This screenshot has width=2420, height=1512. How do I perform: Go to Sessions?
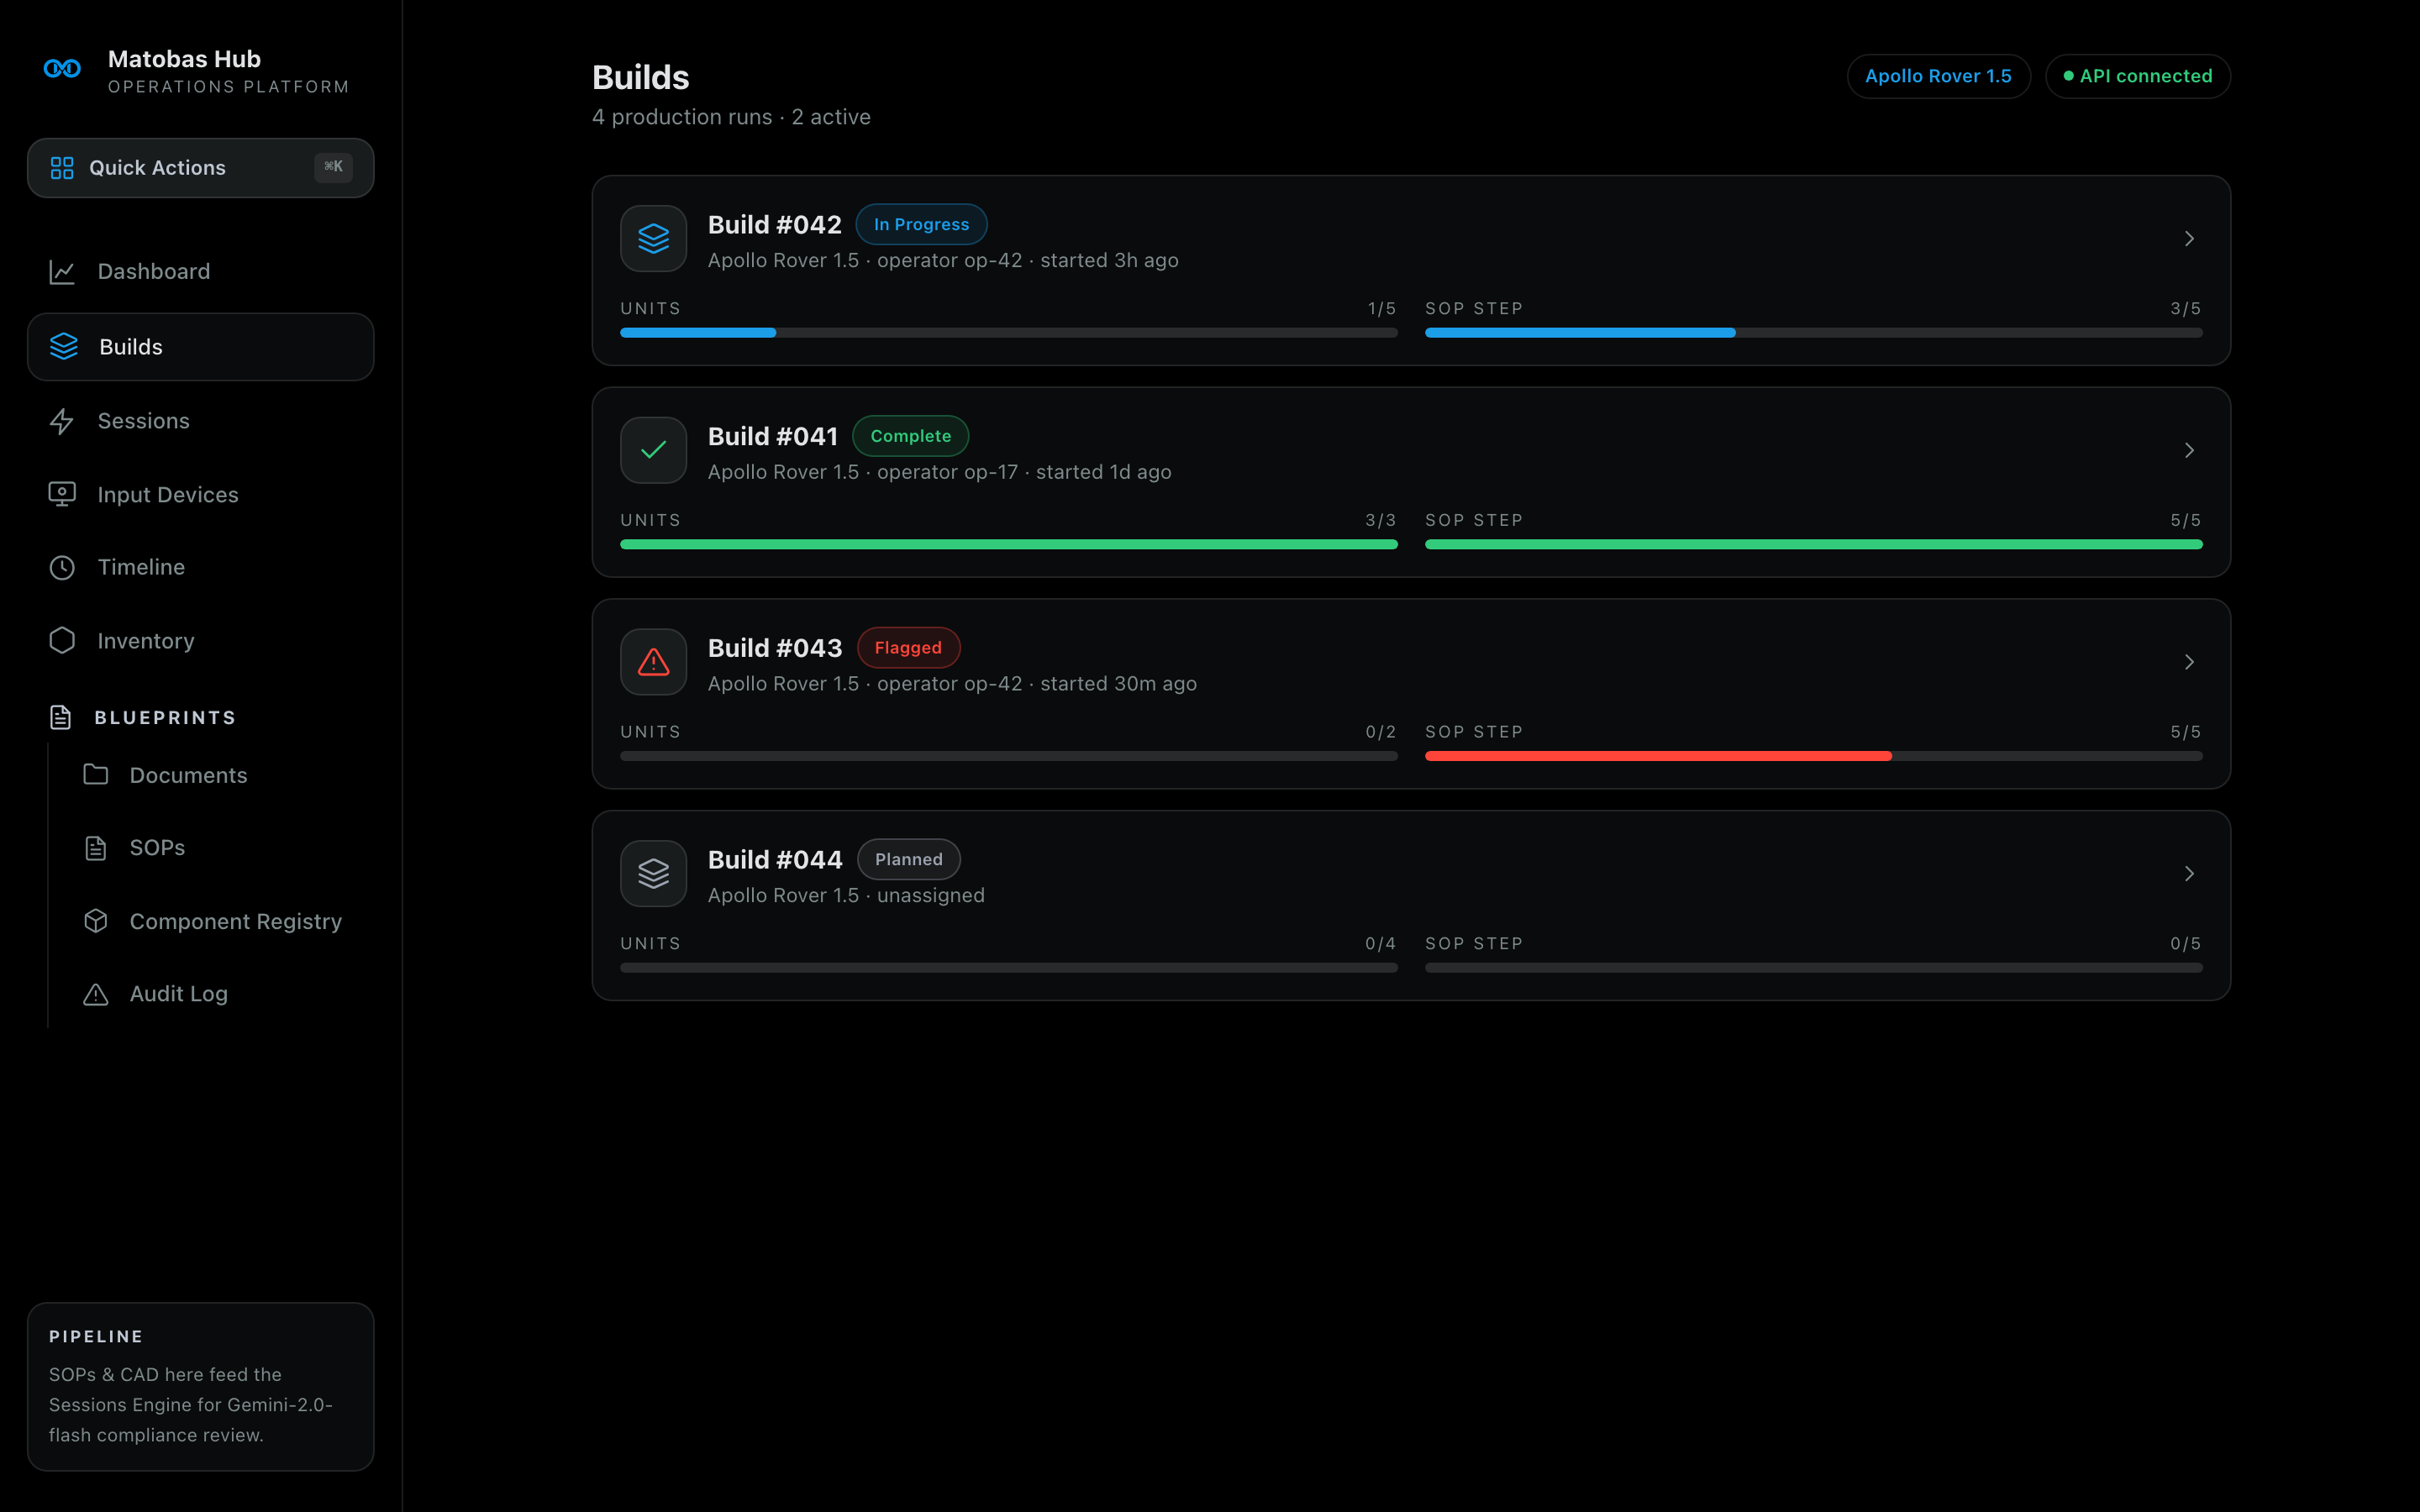[201, 421]
